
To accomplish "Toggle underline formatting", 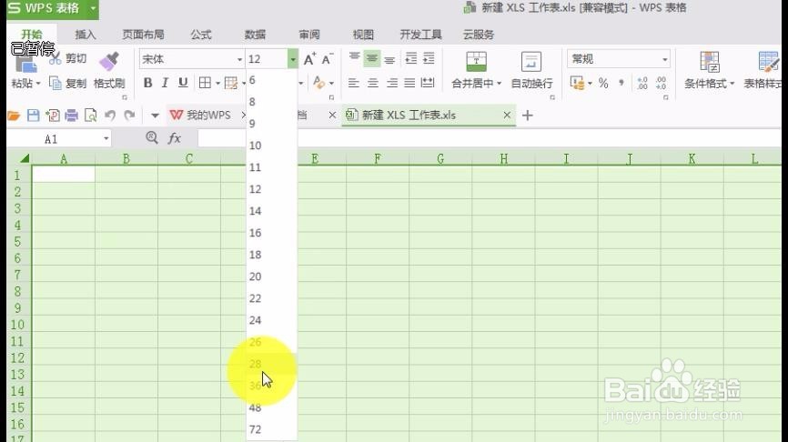I will [x=183, y=83].
